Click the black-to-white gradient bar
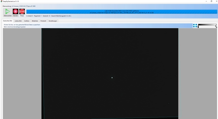 tap(207, 25)
